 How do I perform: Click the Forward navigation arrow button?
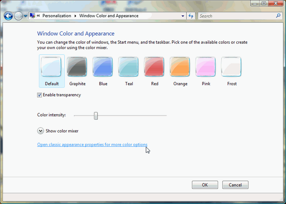18,16
